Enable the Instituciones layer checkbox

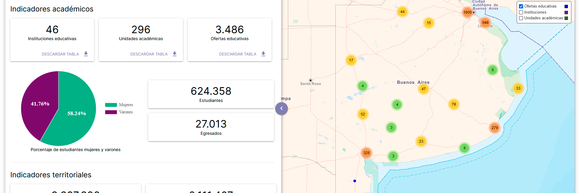coord(521,12)
